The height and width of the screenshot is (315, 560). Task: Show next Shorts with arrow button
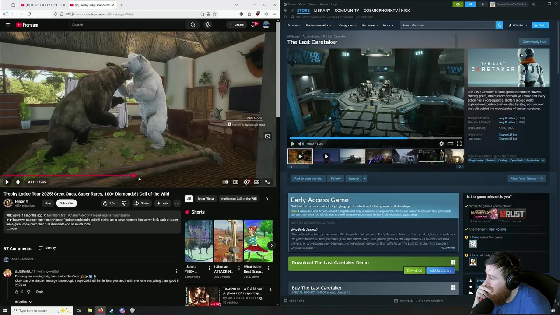[271, 245]
